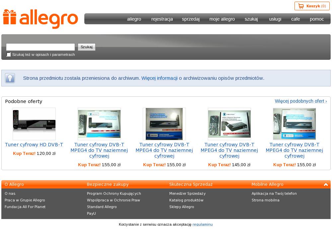Visit Sklepy Allegro link
The height and width of the screenshot is (231, 332).
point(182,207)
